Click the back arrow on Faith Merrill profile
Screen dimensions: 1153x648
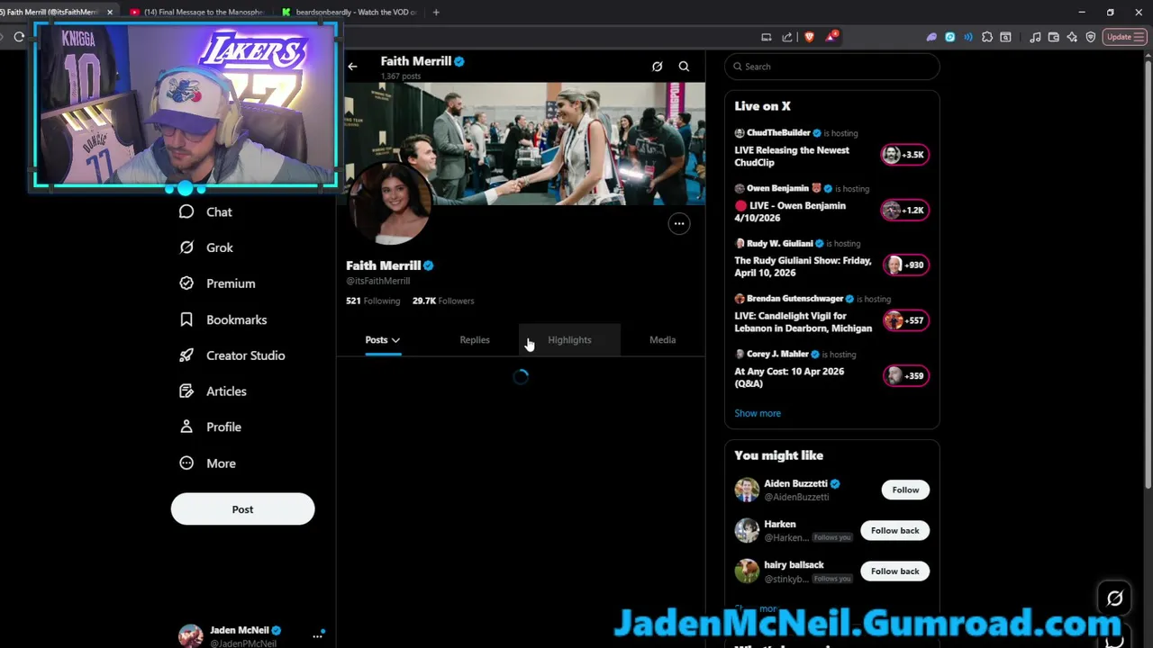point(352,67)
